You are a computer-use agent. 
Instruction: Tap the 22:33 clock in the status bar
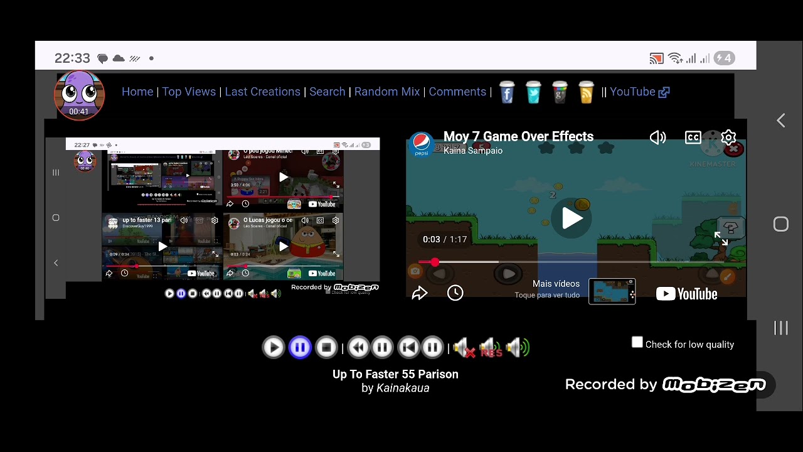[x=72, y=58]
